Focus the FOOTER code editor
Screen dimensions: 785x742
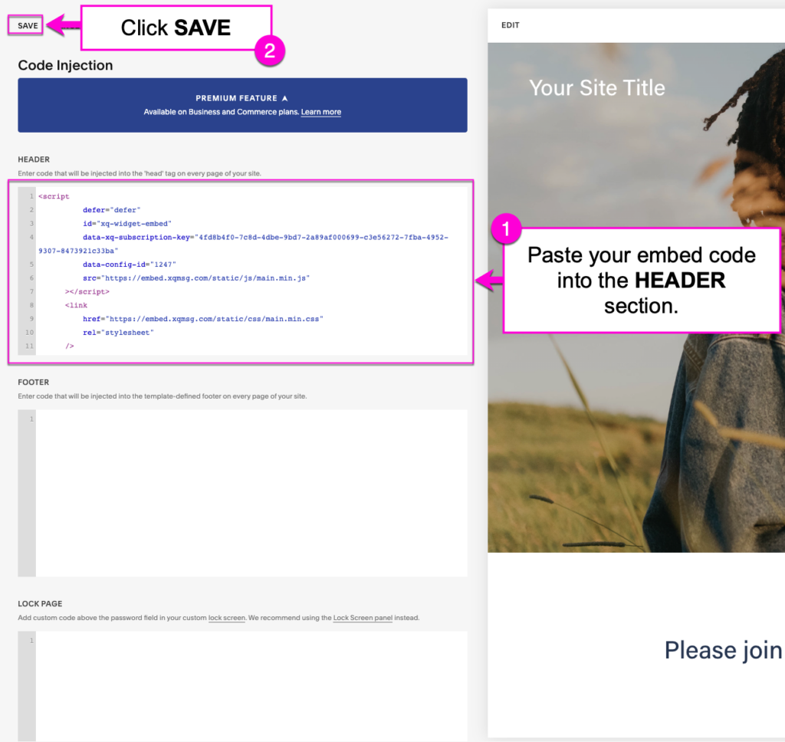(251, 492)
